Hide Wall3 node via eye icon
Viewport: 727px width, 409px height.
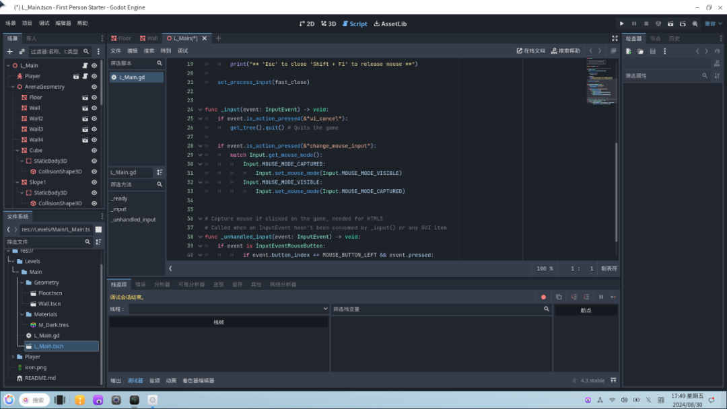click(x=94, y=129)
